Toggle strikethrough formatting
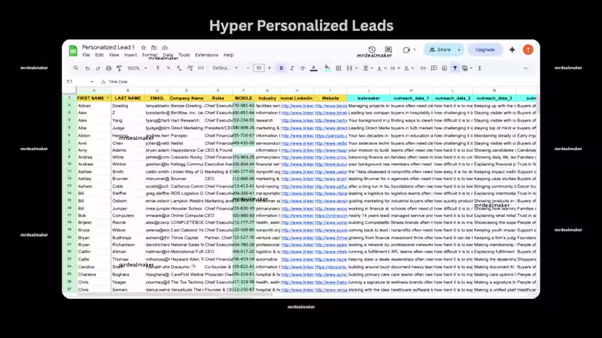Image resolution: width=602 pixels, height=338 pixels. tap(303, 68)
